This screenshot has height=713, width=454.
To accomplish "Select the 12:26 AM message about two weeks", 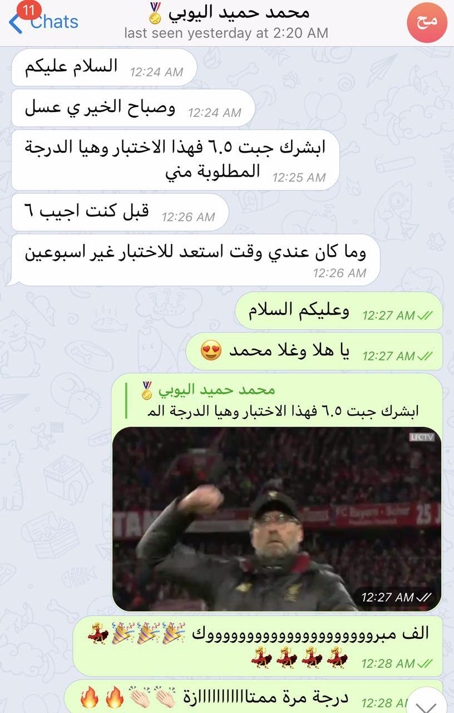I will click(x=196, y=260).
